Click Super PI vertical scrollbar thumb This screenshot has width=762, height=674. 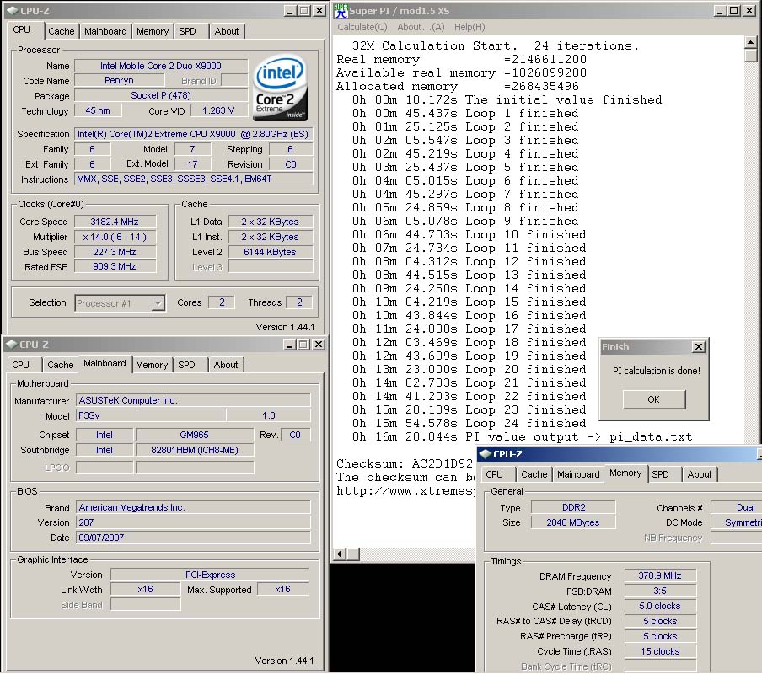click(750, 55)
